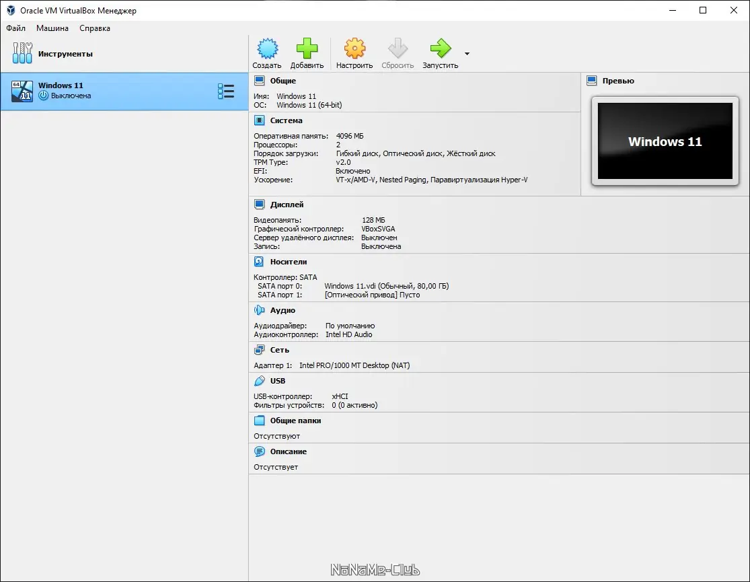Image resolution: width=750 pixels, height=582 pixels.
Task: Open the Система section header link
Action: pos(286,120)
